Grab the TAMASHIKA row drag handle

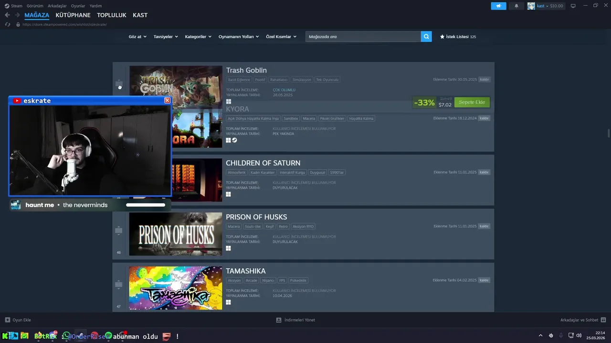tap(119, 284)
